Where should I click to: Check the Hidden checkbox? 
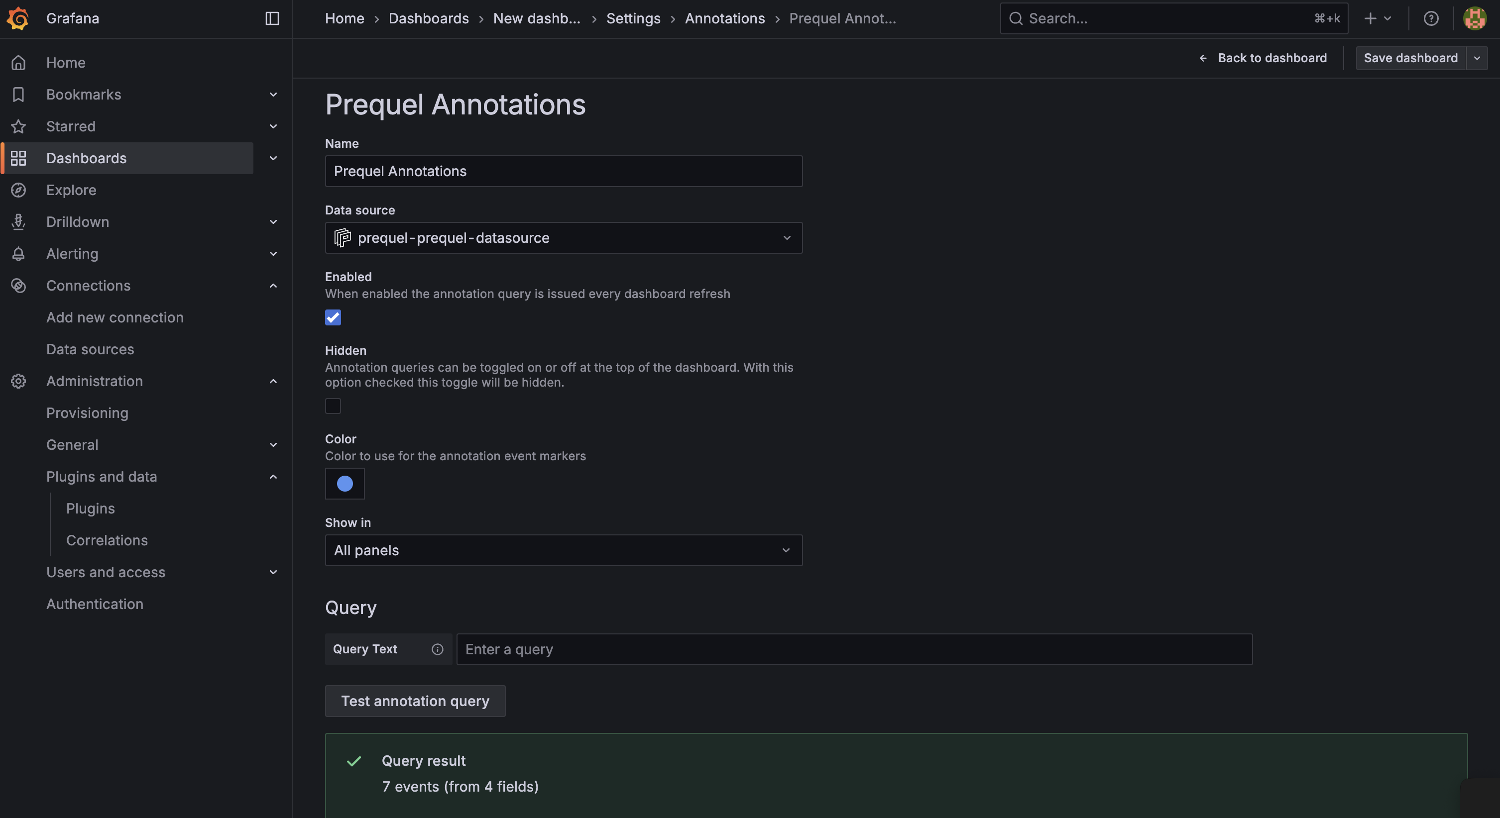[x=333, y=406]
